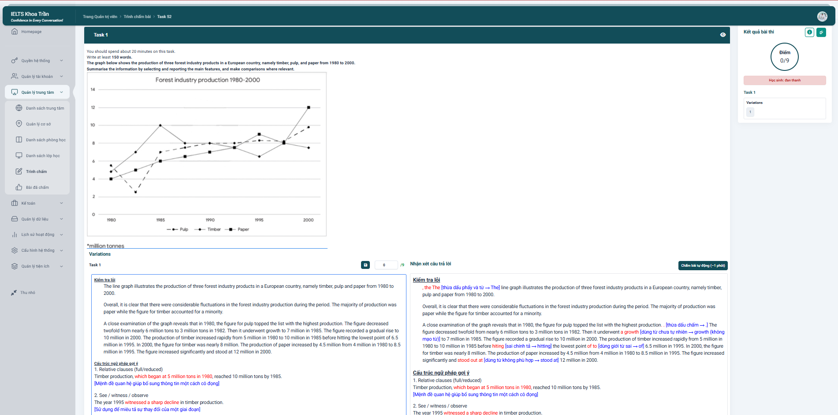
Task: Toggle Task 1 visibility eye icon
Action: tap(723, 35)
